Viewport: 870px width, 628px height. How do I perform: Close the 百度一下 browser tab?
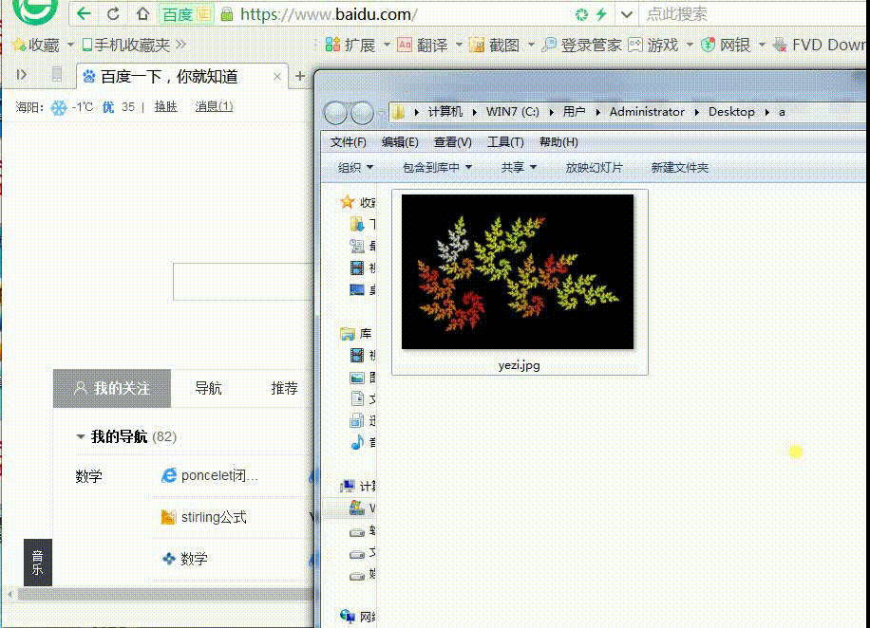pos(277,77)
